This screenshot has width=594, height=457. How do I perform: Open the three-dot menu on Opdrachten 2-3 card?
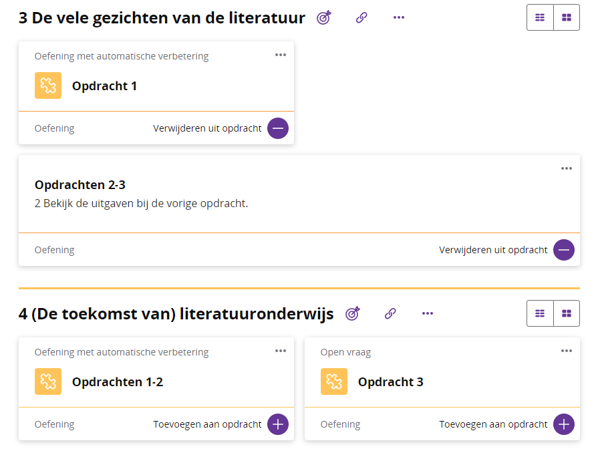[567, 168]
